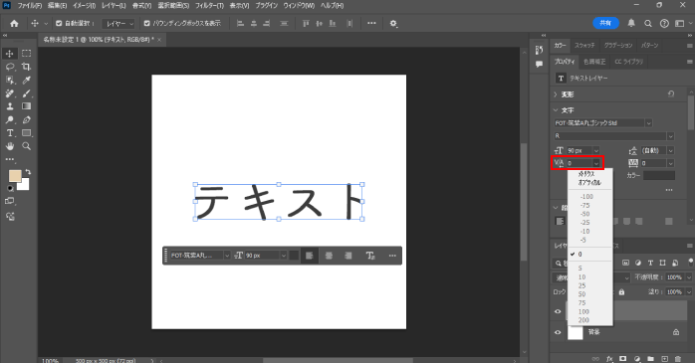Select the Gradient tool

tap(27, 106)
